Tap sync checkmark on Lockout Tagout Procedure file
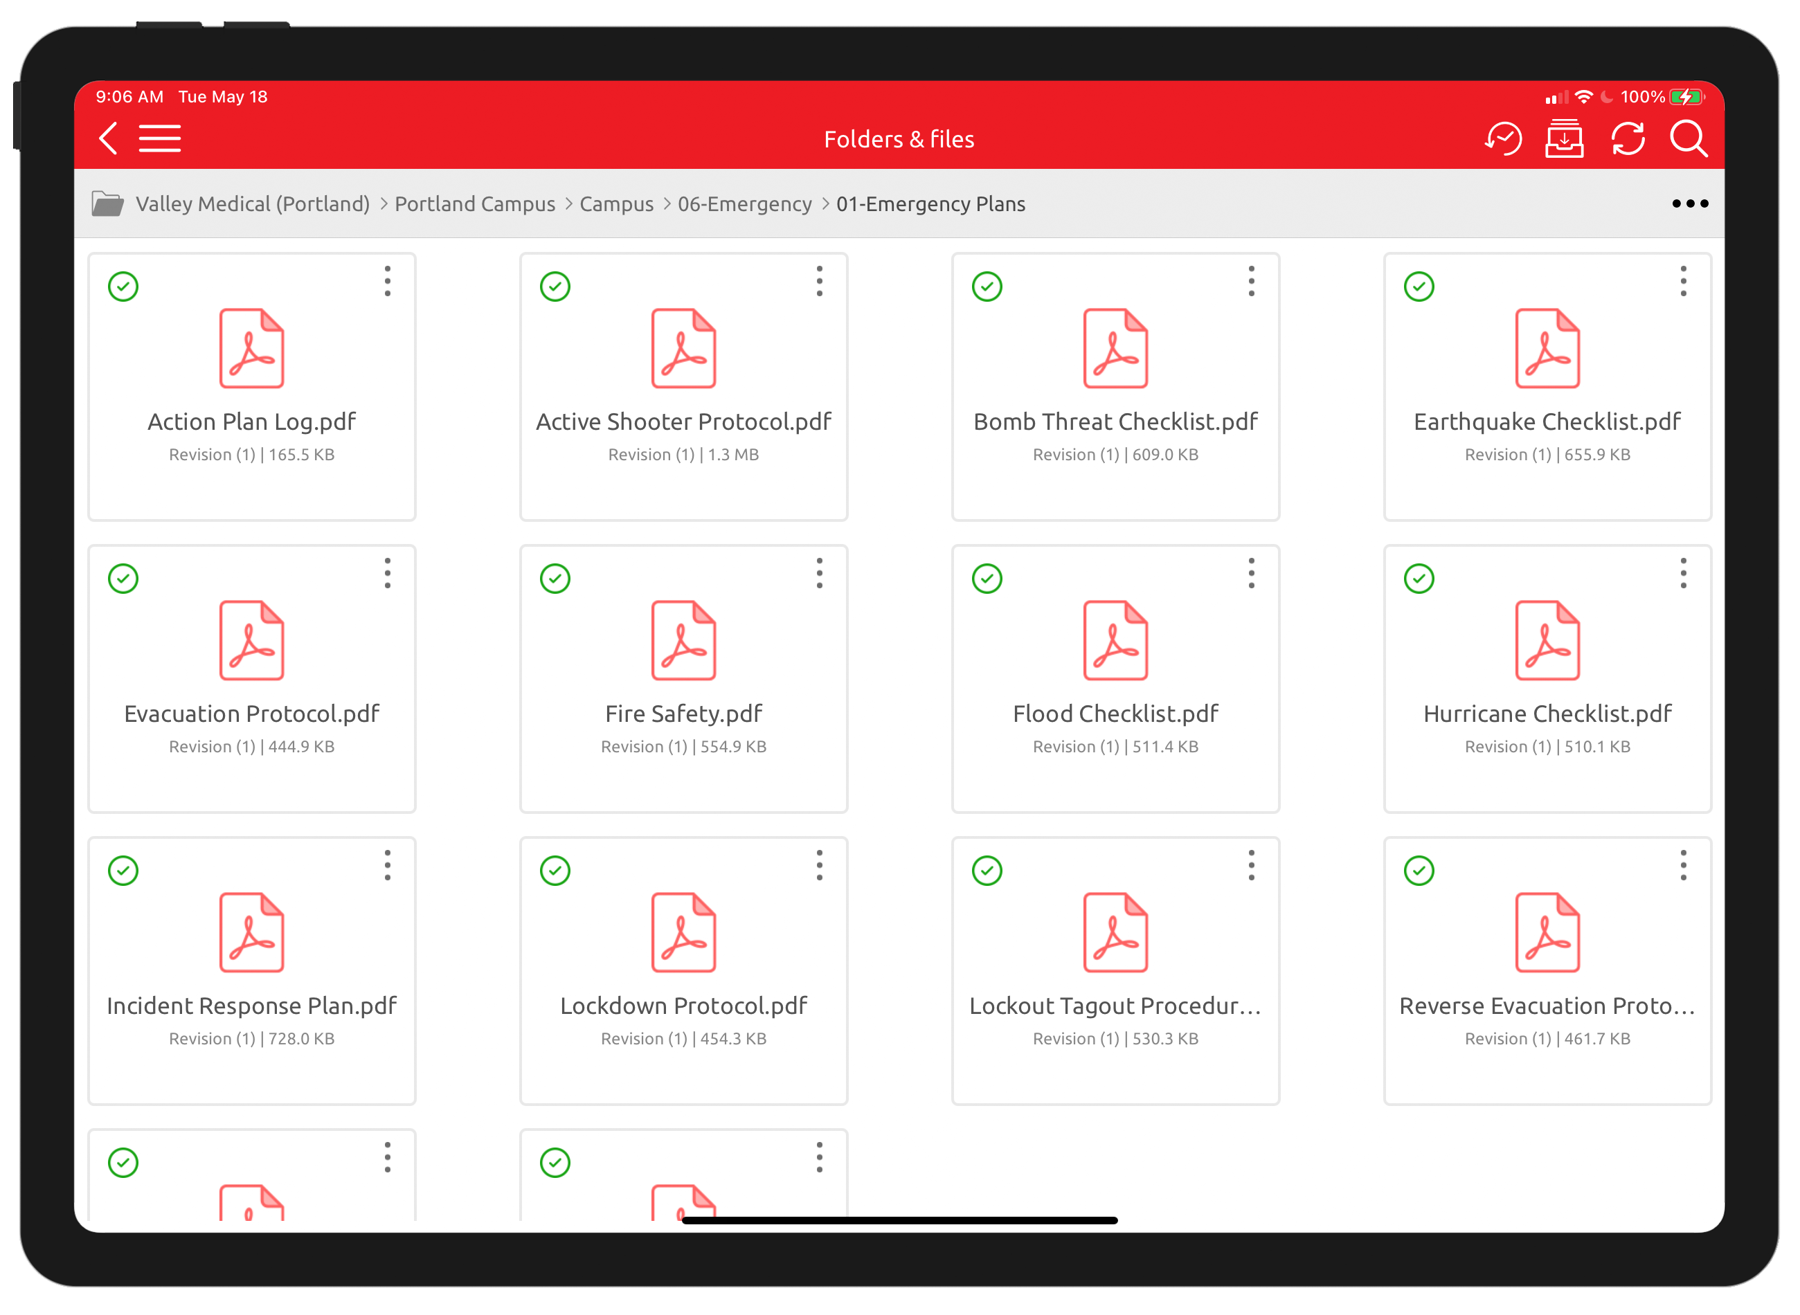This screenshot has width=1800, height=1315. tap(987, 871)
